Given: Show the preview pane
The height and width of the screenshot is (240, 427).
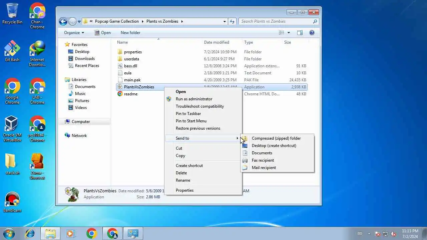Looking at the screenshot, I should [300, 33].
